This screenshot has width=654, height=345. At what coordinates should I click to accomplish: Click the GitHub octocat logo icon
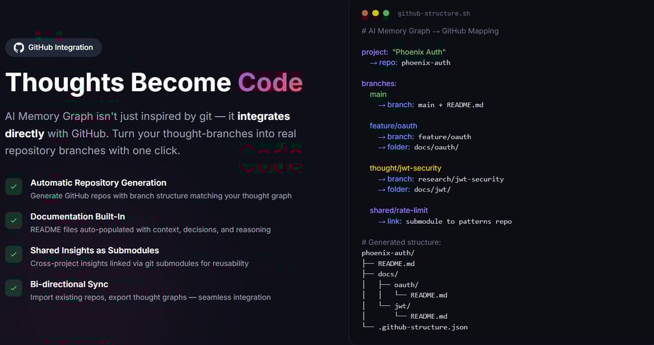(x=19, y=47)
